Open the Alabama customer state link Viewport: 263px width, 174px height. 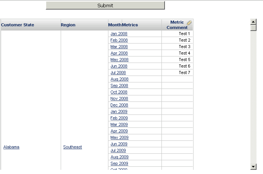coord(11,147)
